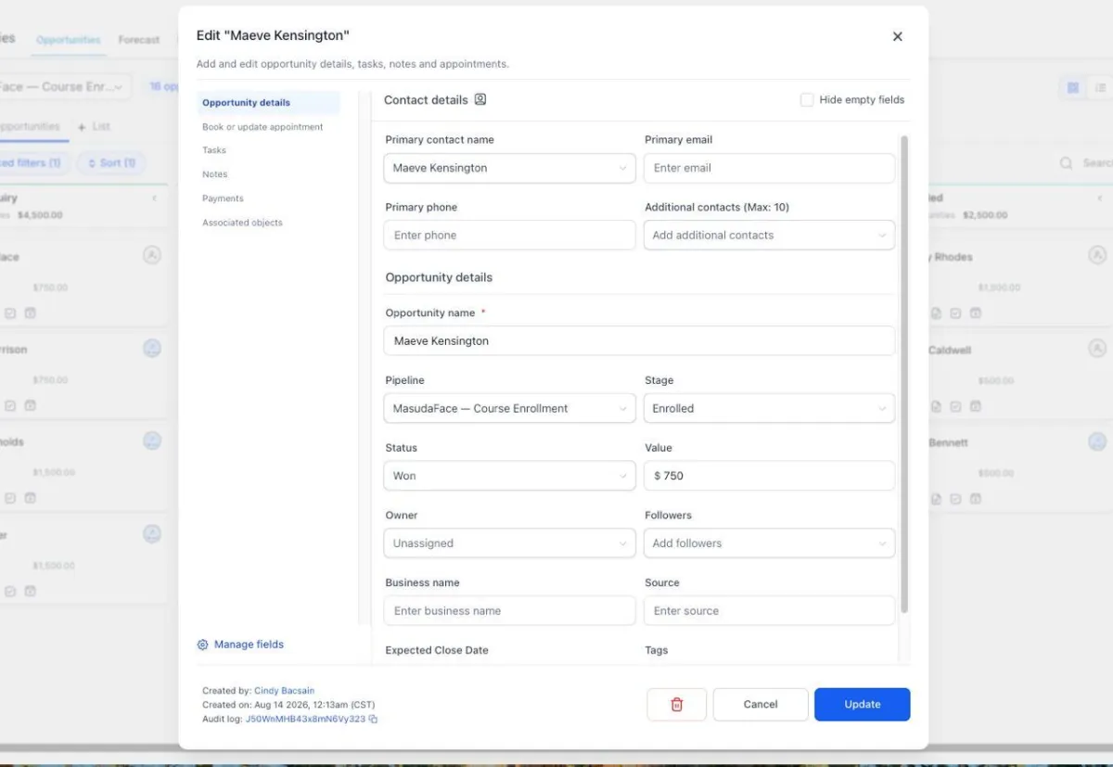Click the owner avatar on Caldwell card
Image resolution: width=1113 pixels, height=767 pixels.
1097,349
